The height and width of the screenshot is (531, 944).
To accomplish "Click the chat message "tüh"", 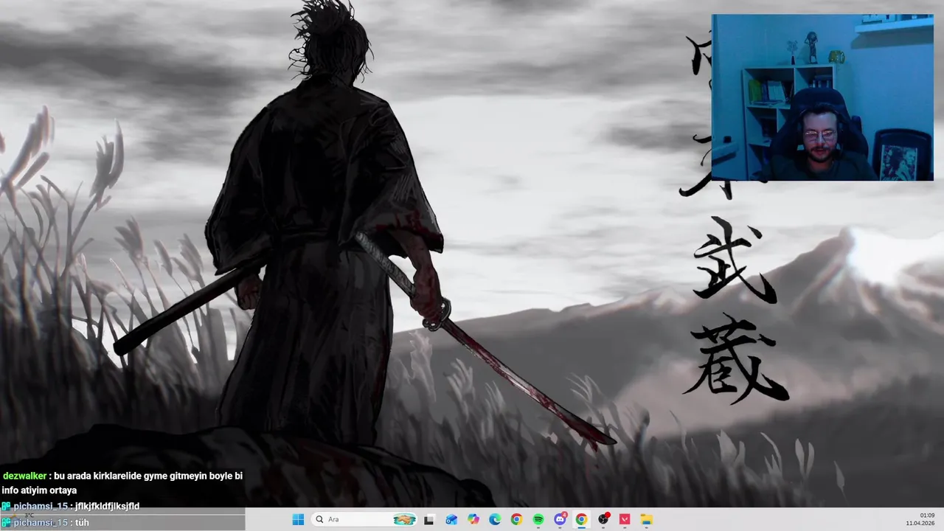I will [82, 522].
